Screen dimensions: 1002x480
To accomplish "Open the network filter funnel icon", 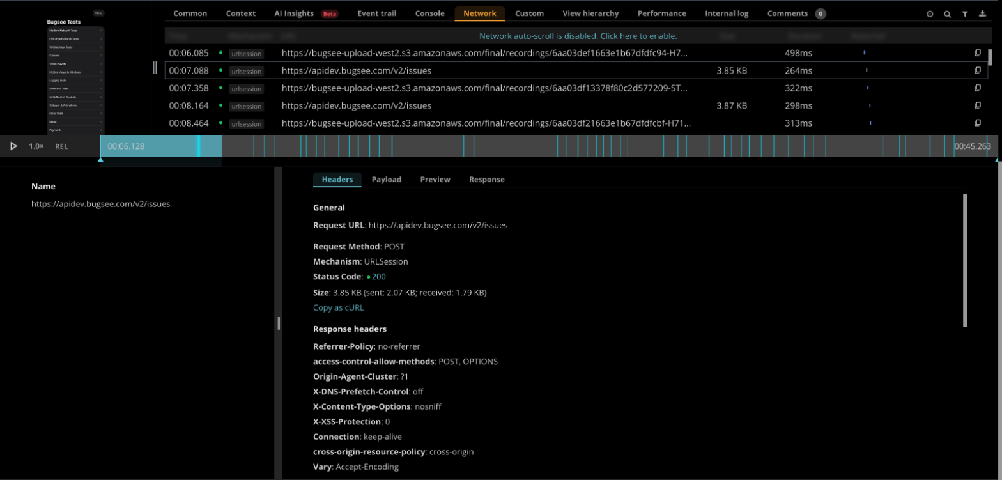I will [x=965, y=13].
